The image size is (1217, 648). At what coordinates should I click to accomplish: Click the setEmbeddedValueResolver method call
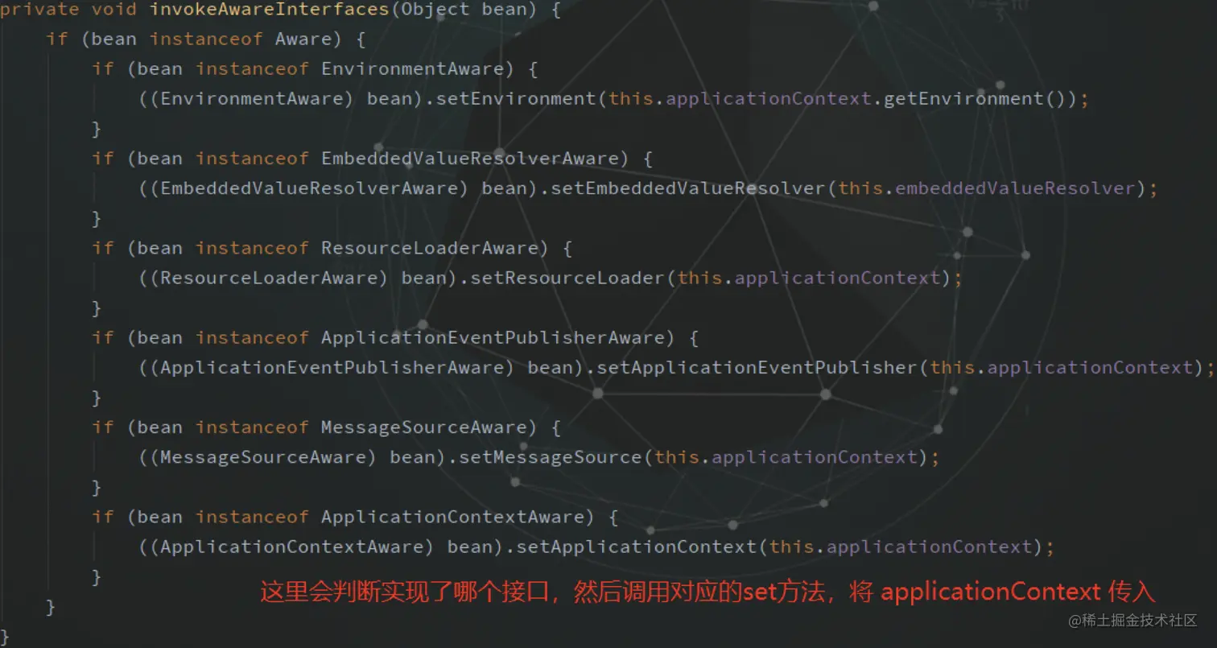tap(688, 188)
